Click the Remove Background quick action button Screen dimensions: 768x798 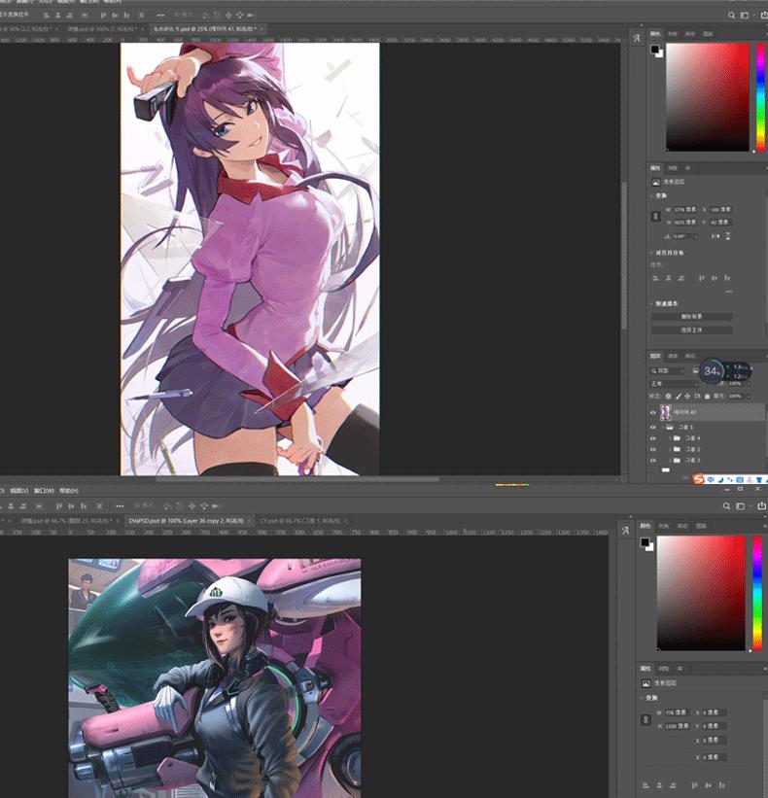(691, 317)
